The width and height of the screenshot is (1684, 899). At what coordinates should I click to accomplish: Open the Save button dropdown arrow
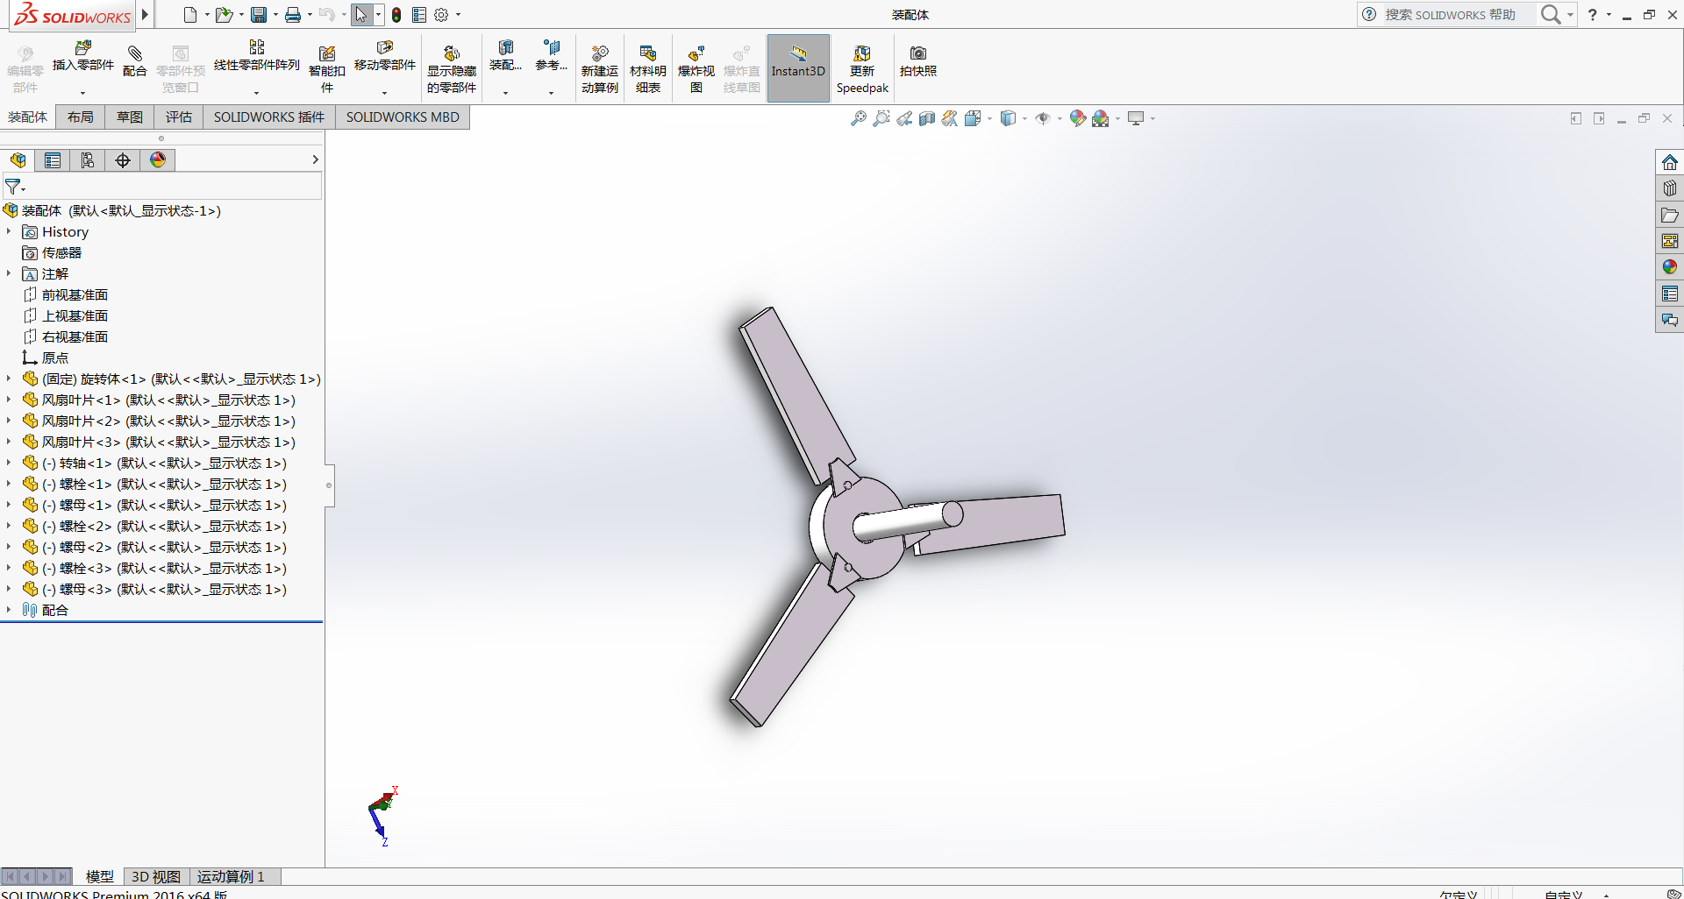pyautogui.click(x=275, y=15)
